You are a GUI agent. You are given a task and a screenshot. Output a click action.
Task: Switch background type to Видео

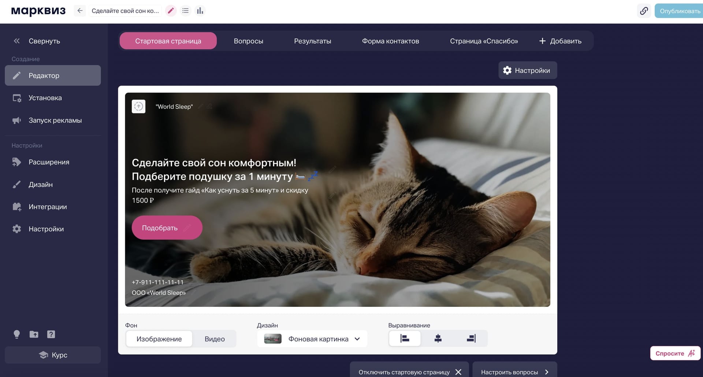tap(215, 339)
